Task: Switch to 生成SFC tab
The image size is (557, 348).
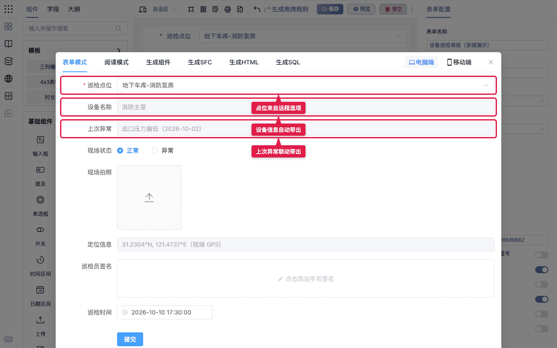Action: point(200,62)
